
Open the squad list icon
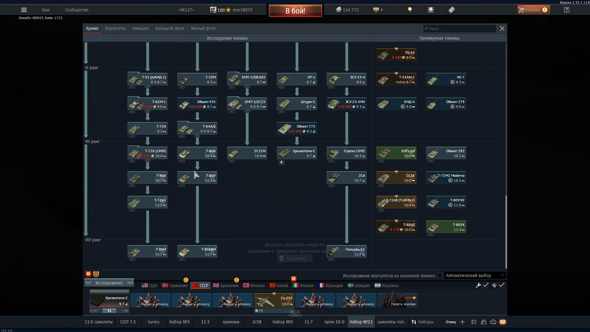coord(474,322)
